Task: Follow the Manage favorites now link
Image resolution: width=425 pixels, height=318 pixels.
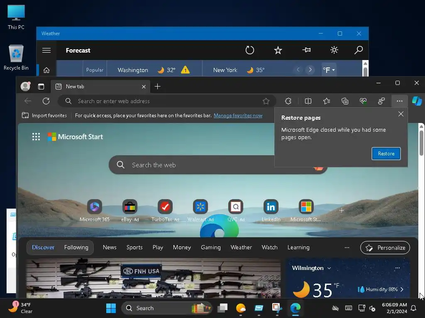Action: click(x=238, y=116)
